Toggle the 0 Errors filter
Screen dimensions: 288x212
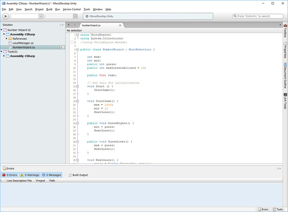click(10, 175)
